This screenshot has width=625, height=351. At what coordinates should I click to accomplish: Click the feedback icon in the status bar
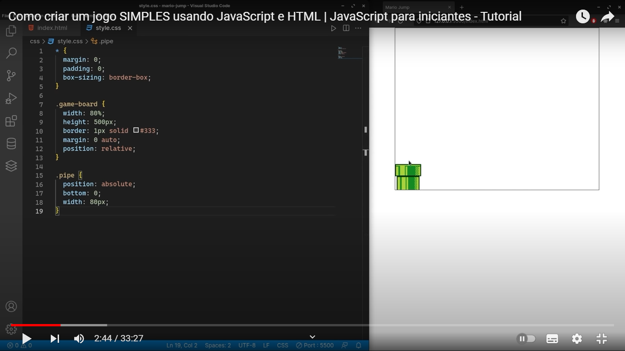point(345,346)
